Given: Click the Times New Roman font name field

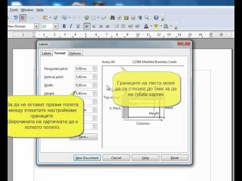Looking at the screenshot, I should point(21,26).
